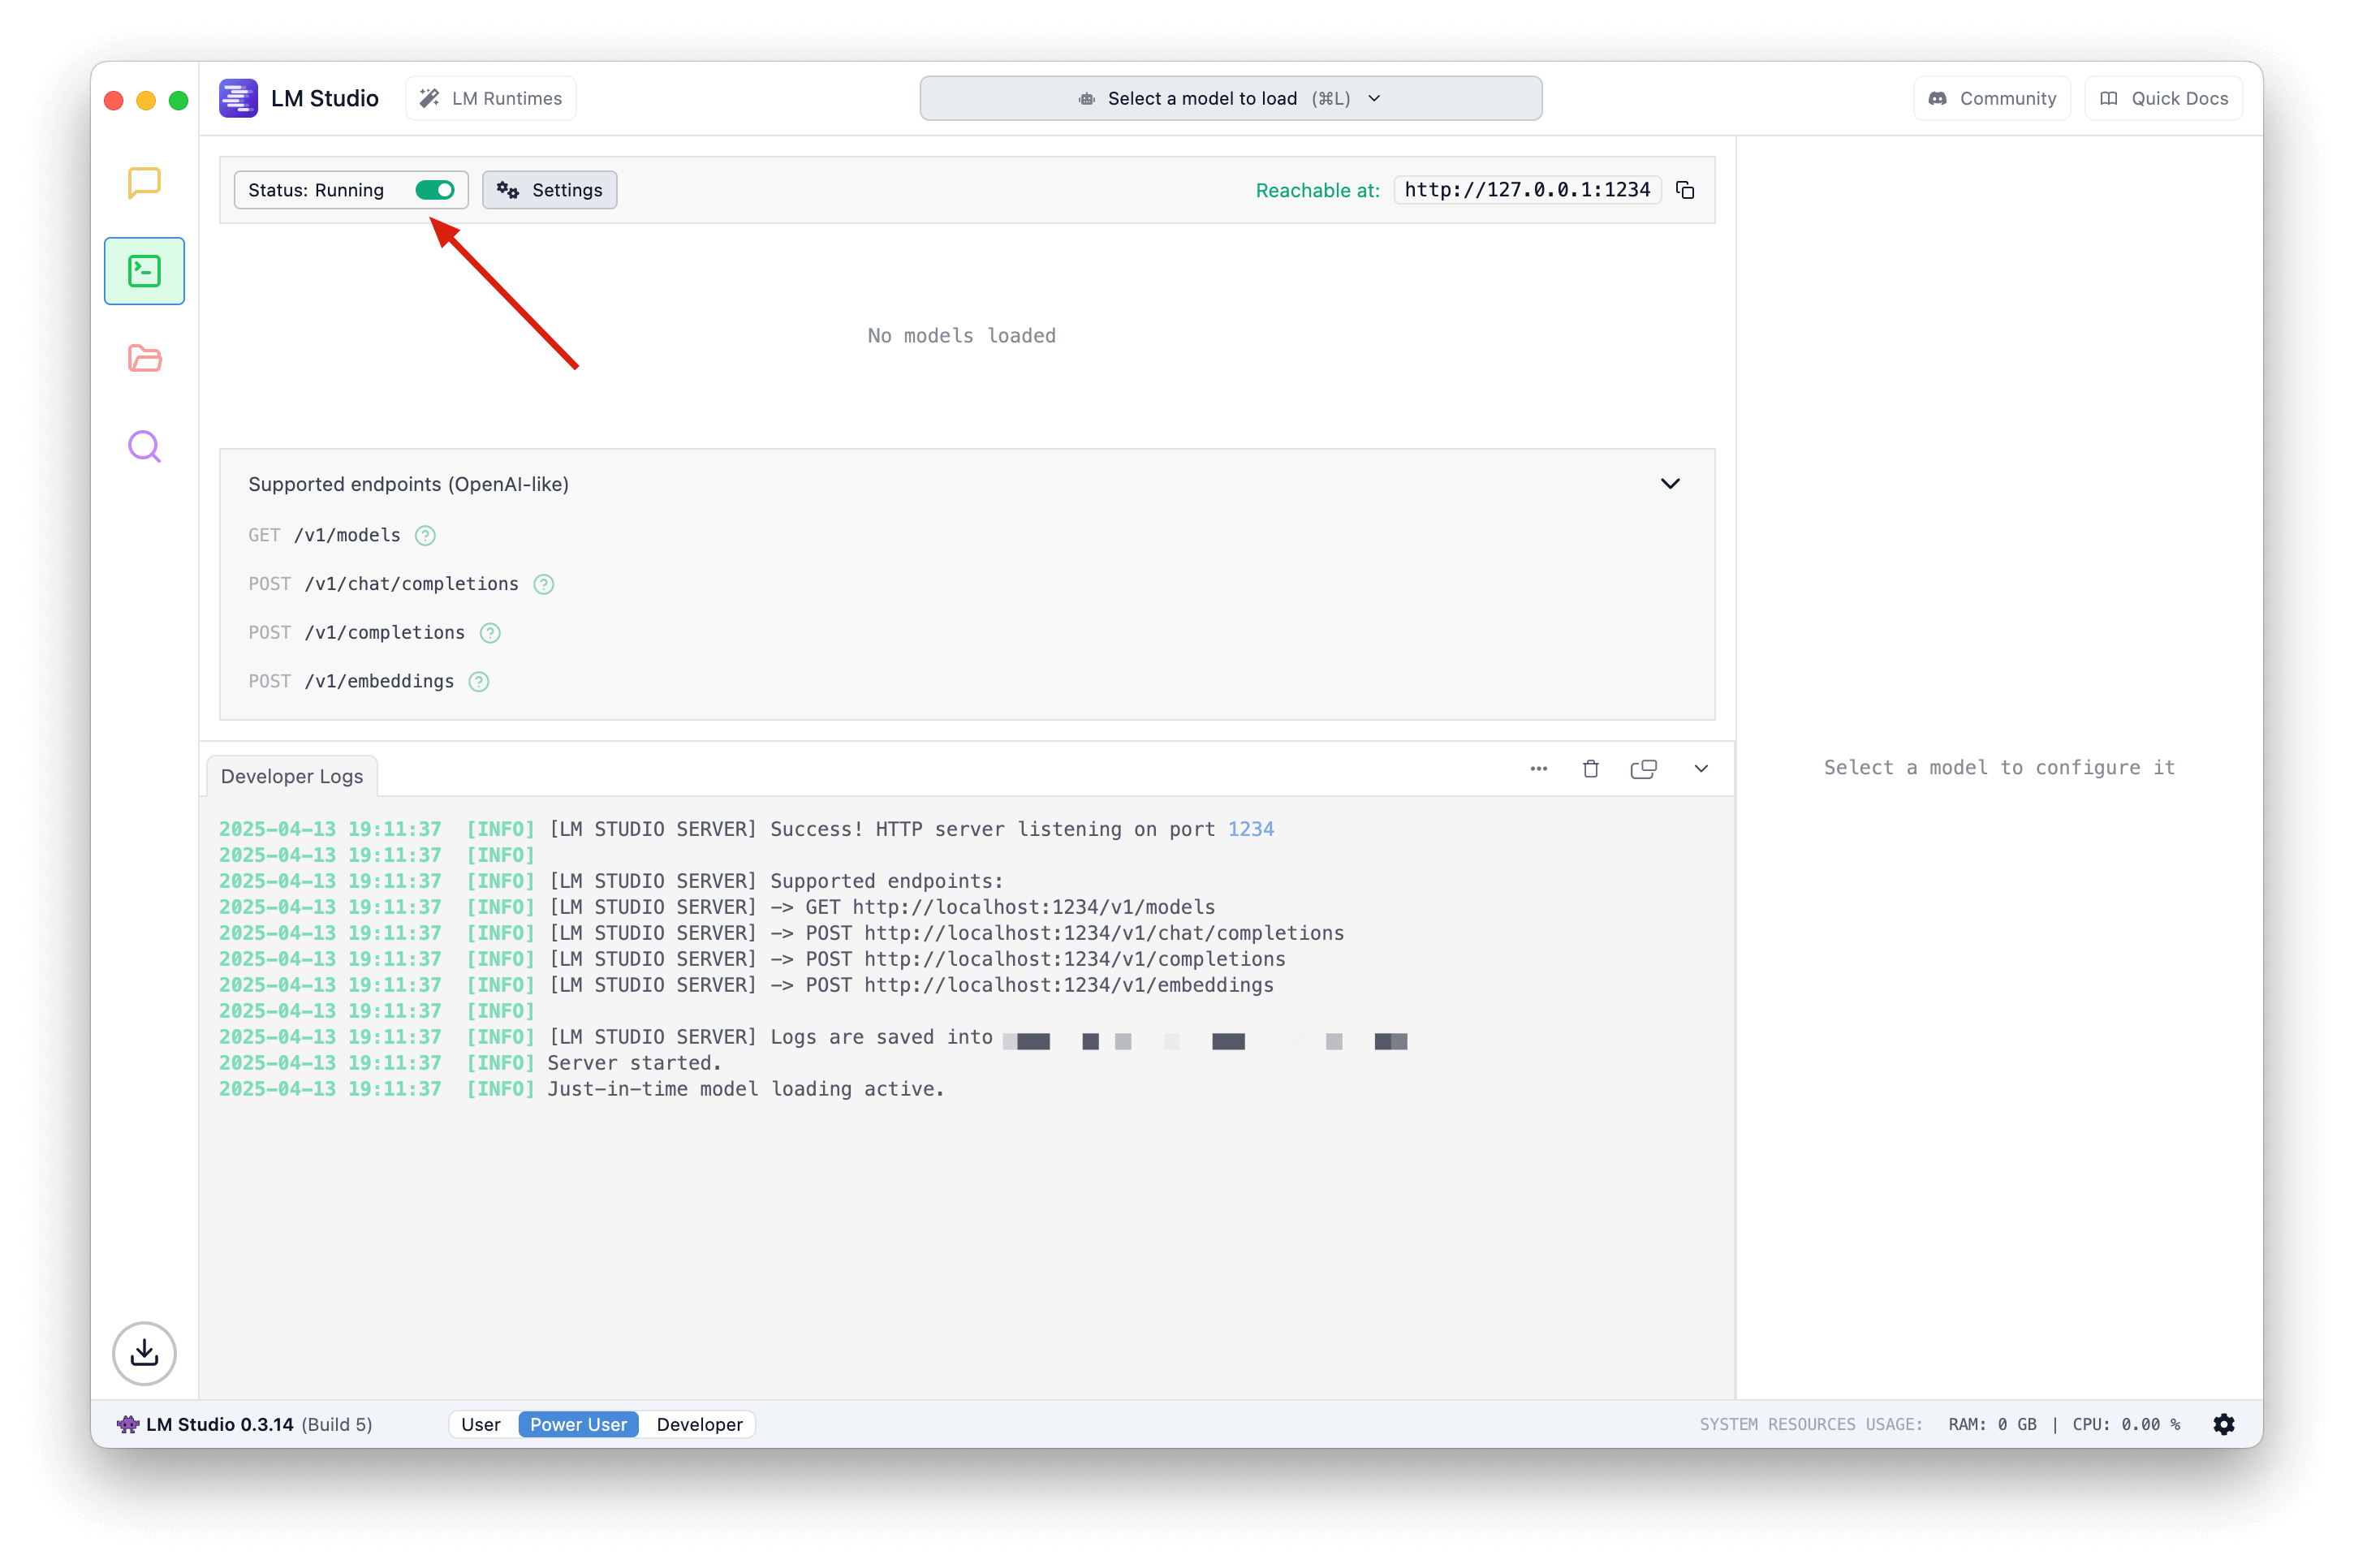Open app settings gear in status bar
This screenshot has height=1568, width=2354.
(x=2223, y=1424)
